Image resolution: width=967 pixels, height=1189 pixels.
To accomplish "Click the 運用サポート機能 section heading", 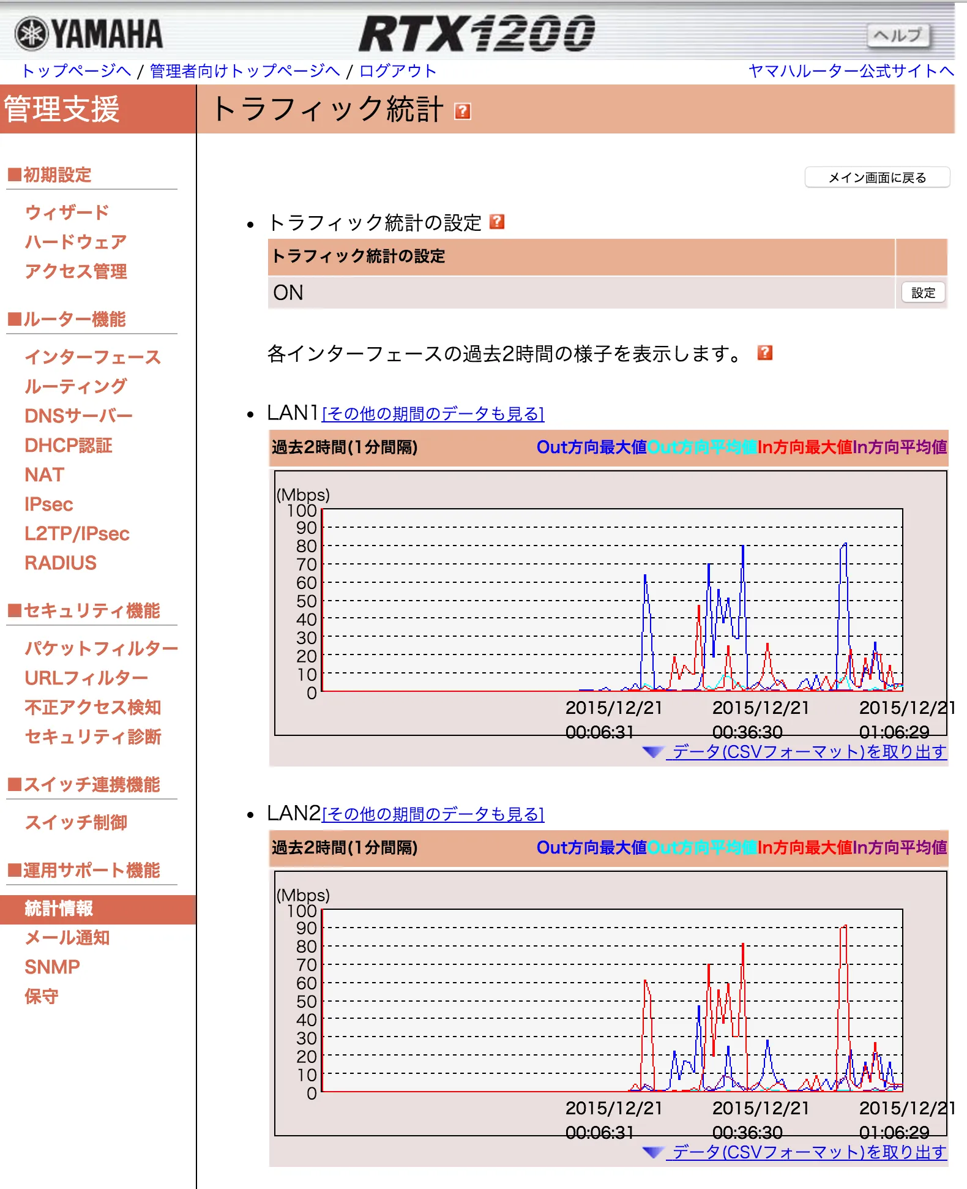I will [x=84, y=871].
